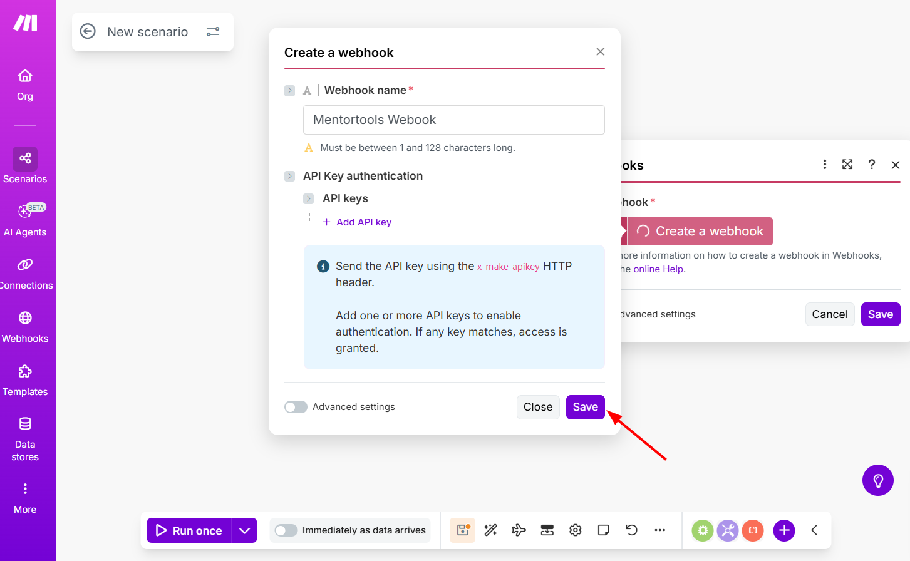Open the notes icon in toolbar

coord(604,530)
